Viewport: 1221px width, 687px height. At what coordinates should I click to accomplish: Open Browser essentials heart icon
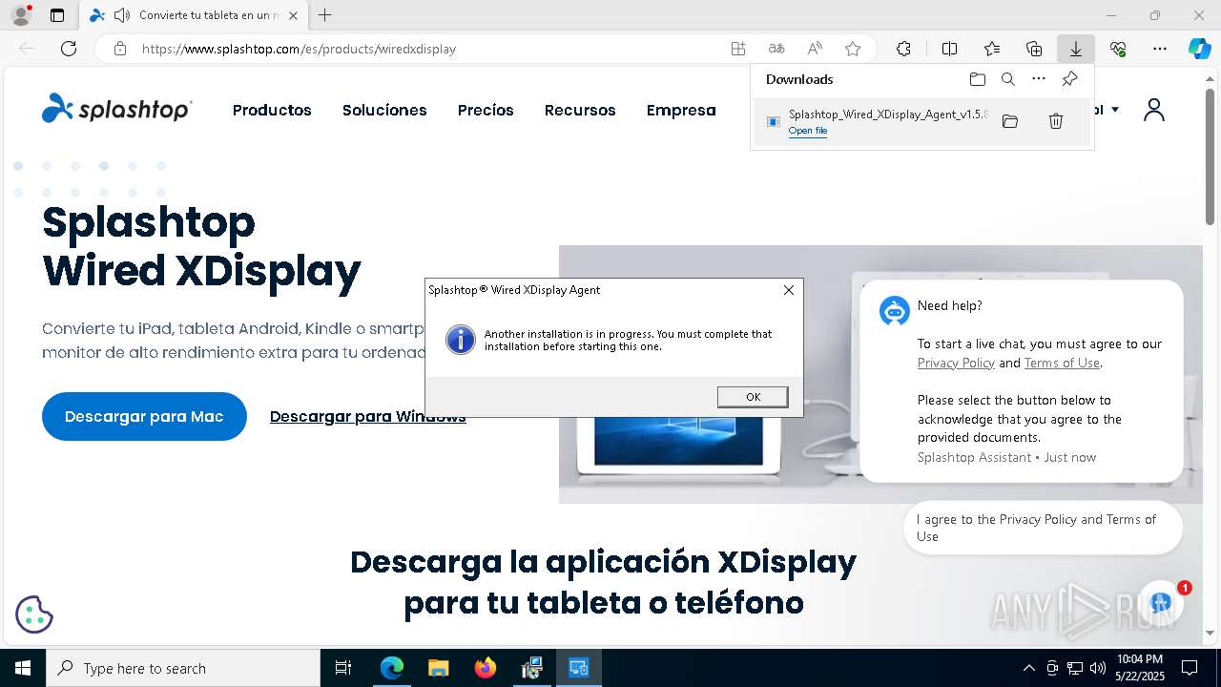click(1118, 49)
